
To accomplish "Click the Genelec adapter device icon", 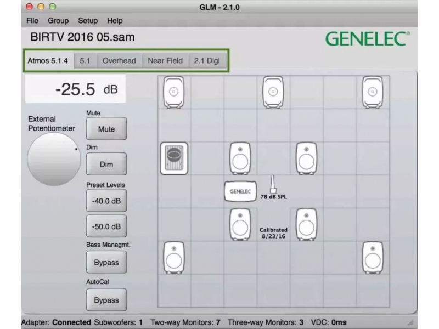I will tap(240, 191).
